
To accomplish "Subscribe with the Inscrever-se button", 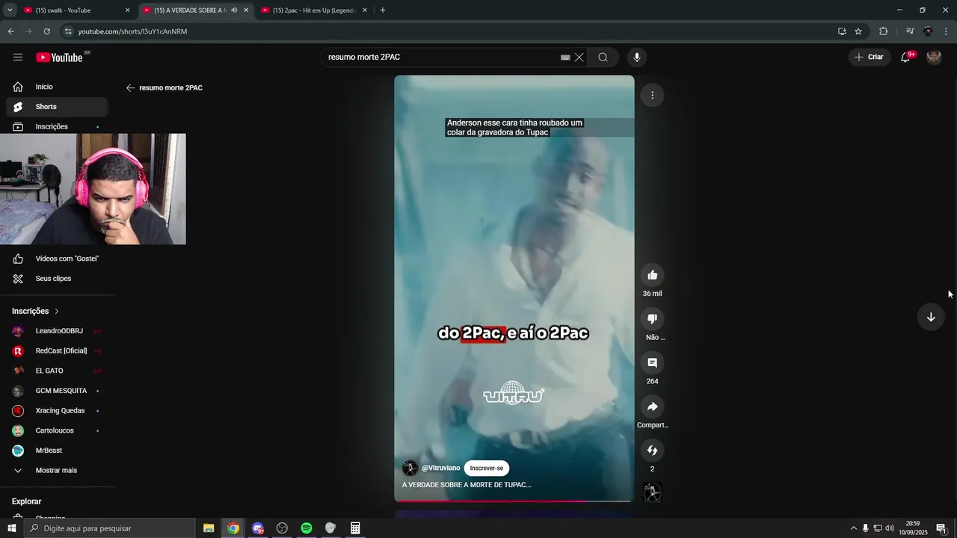I will [x=487, y=469].
